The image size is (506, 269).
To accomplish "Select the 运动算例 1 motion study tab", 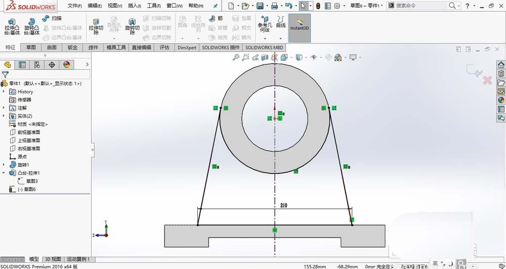I will [78, 259].
